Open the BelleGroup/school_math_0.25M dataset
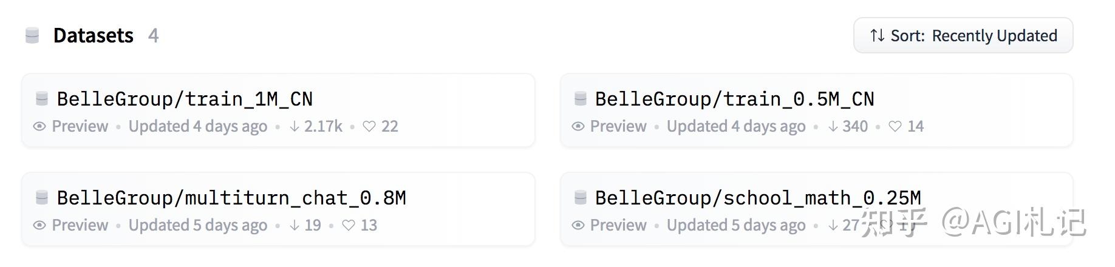The width and height of the screenshot is (1115, 267). tap(757, 198)
